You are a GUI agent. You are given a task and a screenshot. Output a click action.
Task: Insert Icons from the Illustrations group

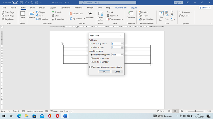(40, 16)
